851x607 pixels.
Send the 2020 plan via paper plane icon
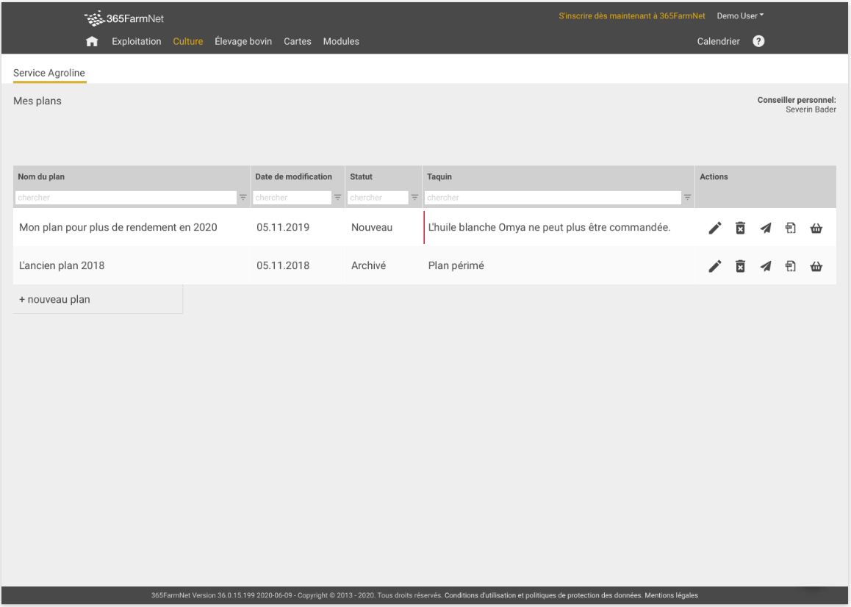click(x=765, y=228)
